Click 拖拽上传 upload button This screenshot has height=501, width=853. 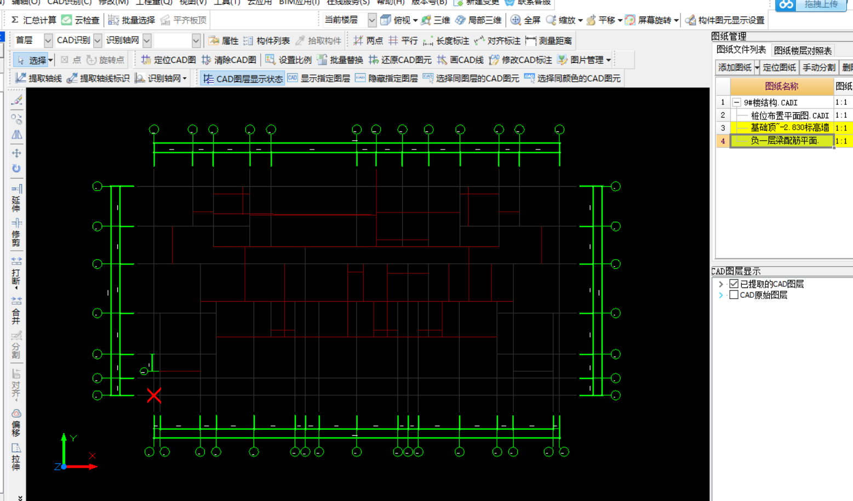click(x=810, y=4)
